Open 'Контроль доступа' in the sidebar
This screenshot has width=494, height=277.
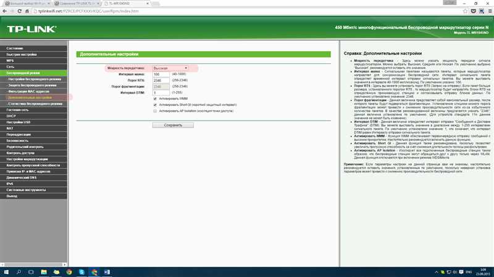click(x=34, y=153)
